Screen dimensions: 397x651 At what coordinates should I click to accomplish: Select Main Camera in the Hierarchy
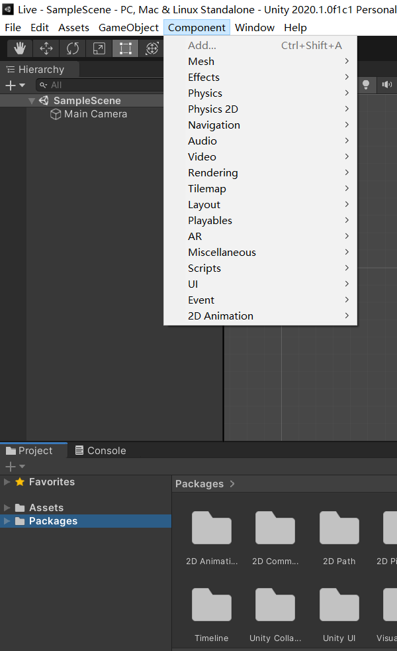[95, 114]
